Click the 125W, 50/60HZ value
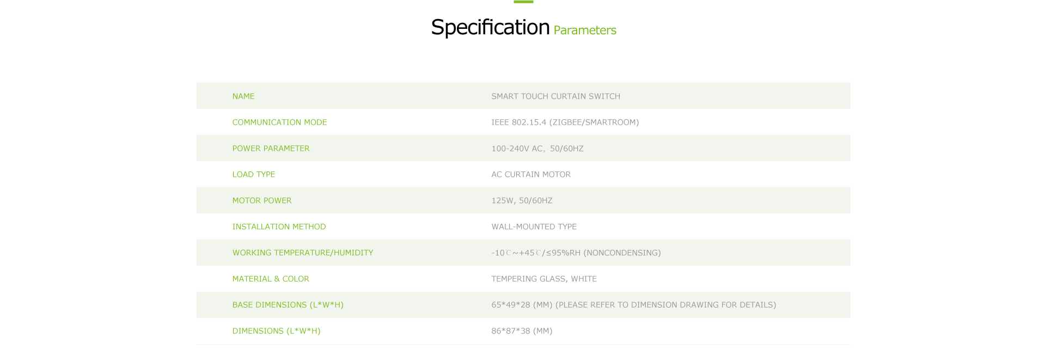Screen dimensions: 1039x349 [522, 201]
